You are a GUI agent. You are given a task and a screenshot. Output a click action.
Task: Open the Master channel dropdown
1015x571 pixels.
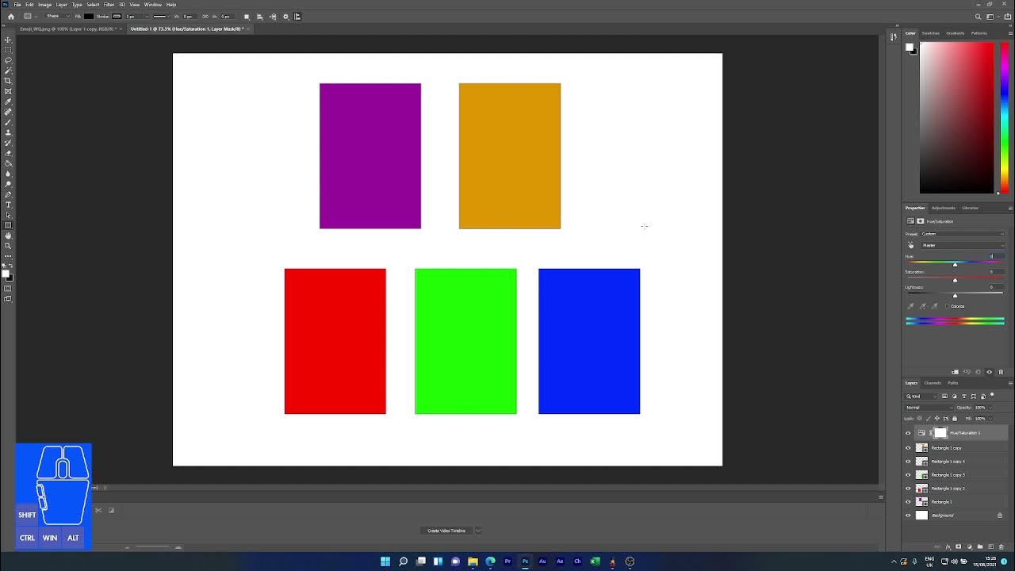(963, 245)
